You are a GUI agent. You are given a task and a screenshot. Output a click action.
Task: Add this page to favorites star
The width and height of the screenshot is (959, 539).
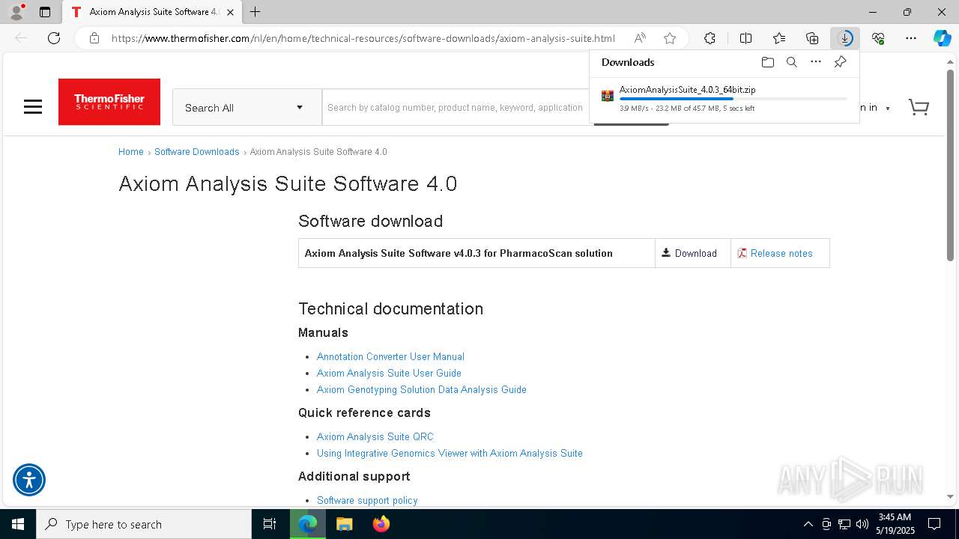point(670,38)
